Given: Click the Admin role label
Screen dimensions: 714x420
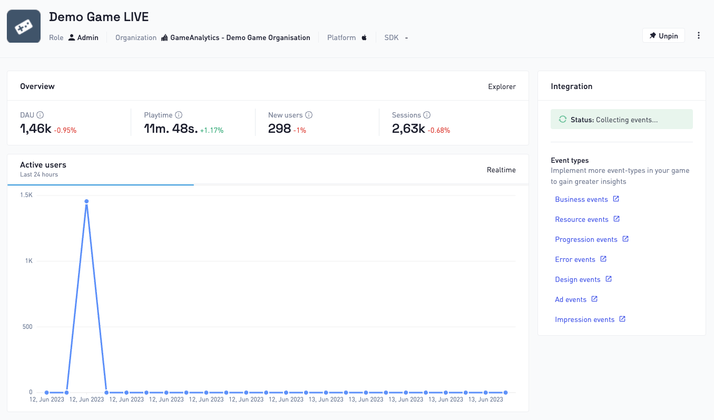Looking at the screenshot, I should point(88,37).
